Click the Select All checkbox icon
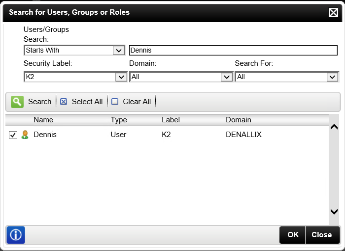 (64, 102)
